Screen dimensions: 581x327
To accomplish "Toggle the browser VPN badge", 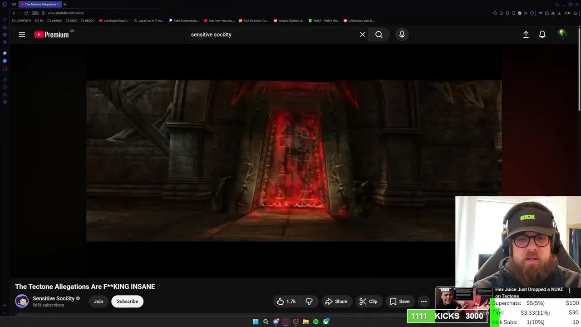I will (35, 13).
